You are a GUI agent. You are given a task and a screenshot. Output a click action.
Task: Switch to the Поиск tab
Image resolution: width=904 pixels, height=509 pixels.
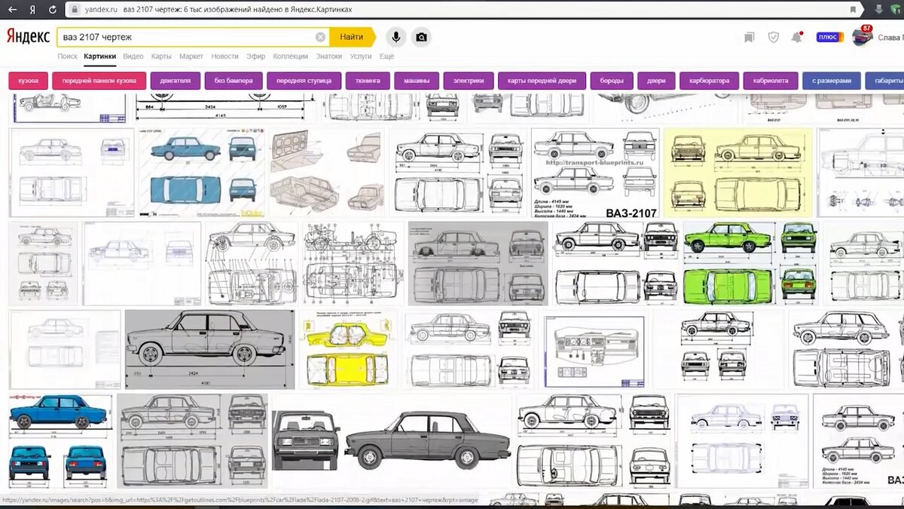tap(67, 57)
